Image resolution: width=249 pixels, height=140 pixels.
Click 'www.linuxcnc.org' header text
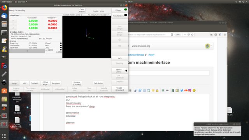pos(141,46)
